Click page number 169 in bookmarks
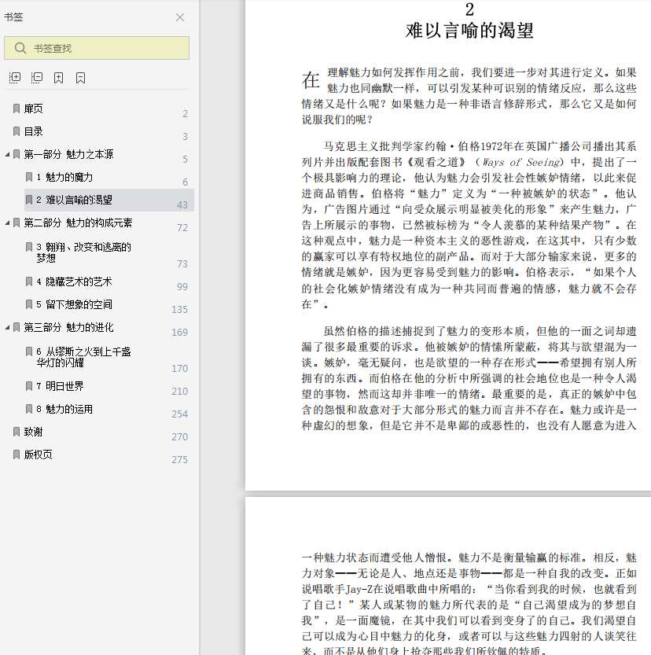The image size is (651, 655). click(179, 333)
